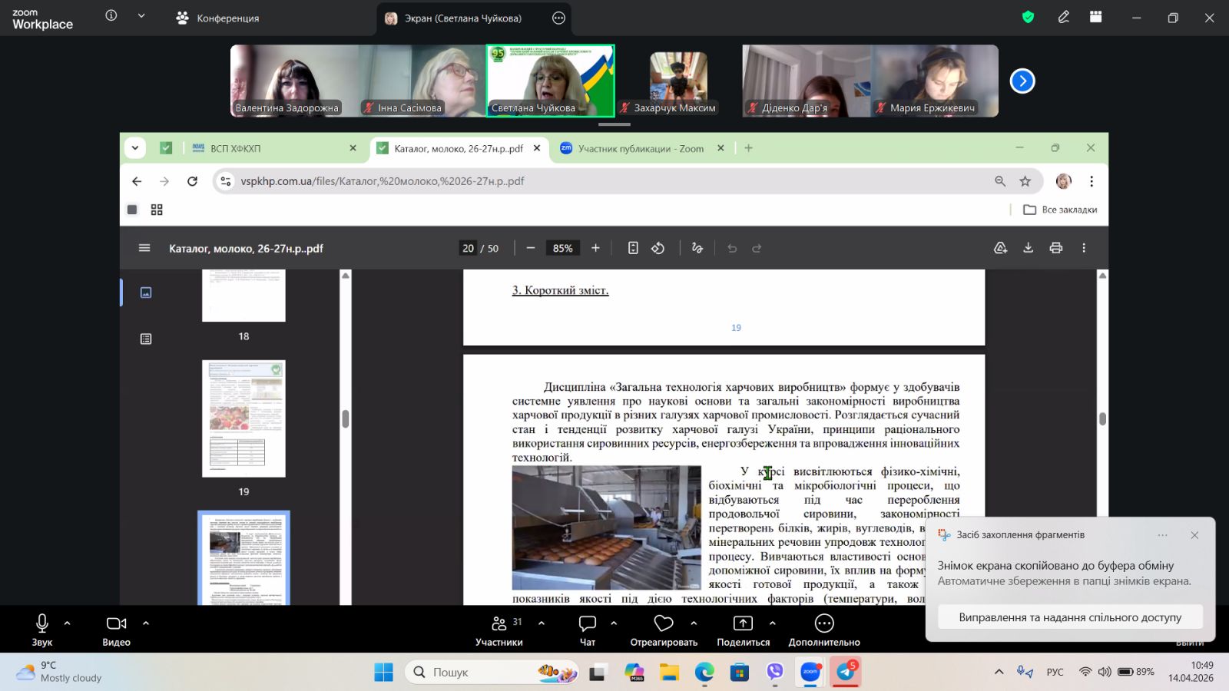Screen dimensions: 1229x691
Task: Select the page 19 thumbnail
Action: [243, 418]
